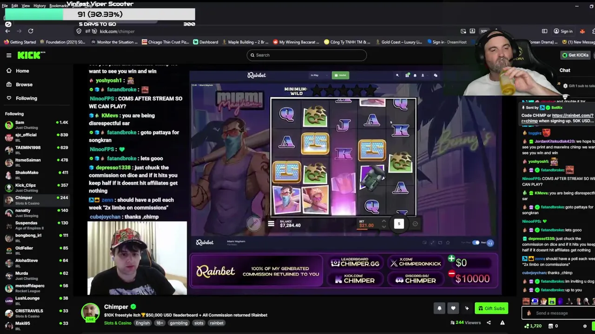Open AlohaSteve channel in sidebar
The image size is (595, 334).
click(36, 263)
